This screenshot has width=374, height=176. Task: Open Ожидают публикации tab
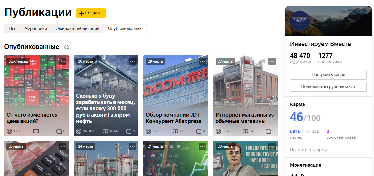[x=77, y=29]
